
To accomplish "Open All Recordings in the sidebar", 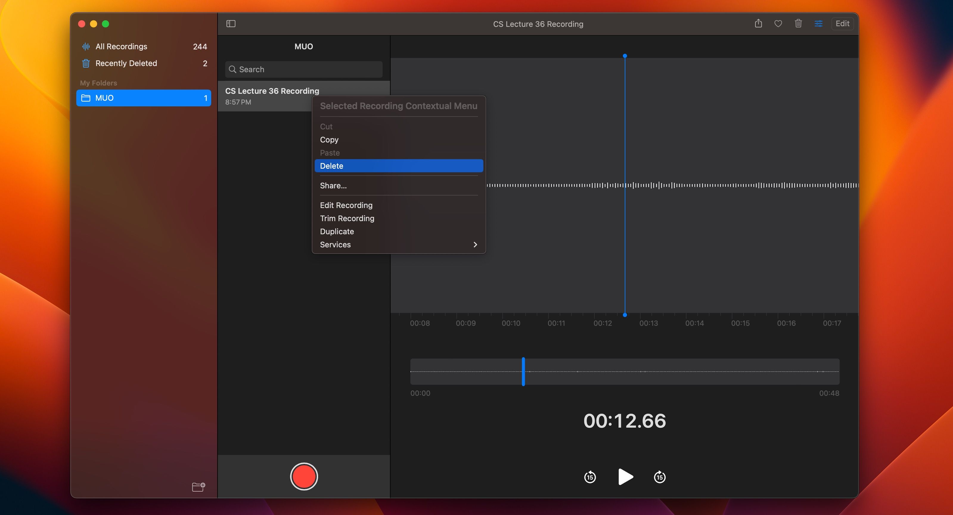I will pos(121,46).
